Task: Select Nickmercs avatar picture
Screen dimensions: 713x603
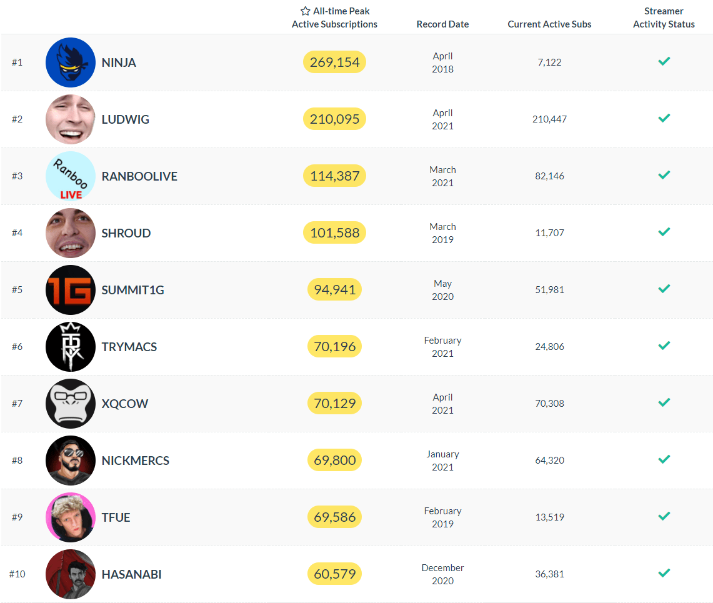Action: (x=71, y=461)
